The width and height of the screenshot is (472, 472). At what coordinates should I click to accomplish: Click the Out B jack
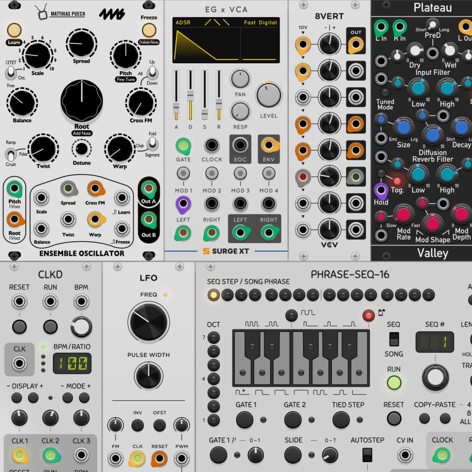click(x=148, y=219)
